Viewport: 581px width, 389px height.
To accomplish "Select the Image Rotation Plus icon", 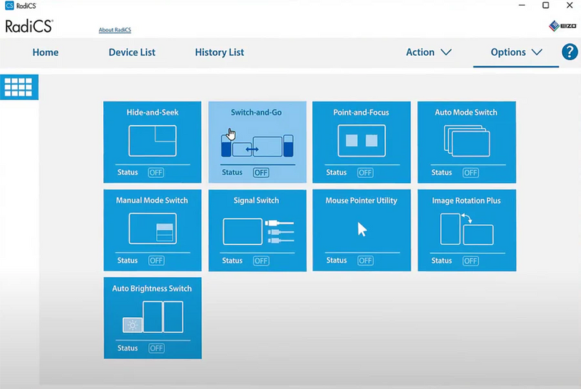I will point(466,229).
